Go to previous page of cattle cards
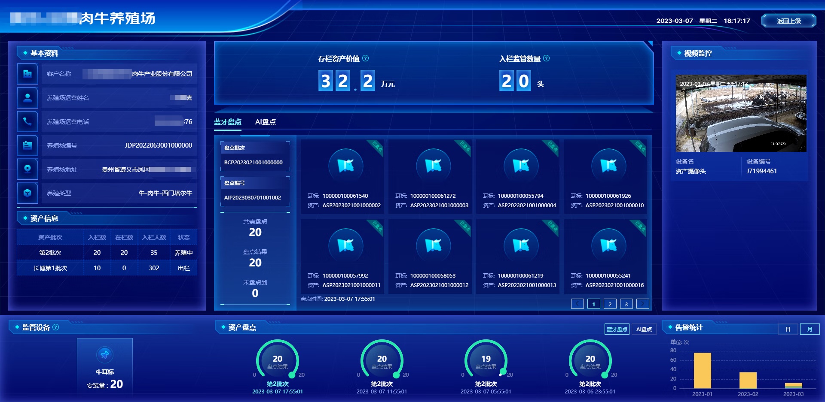 [x=577, y=304]
